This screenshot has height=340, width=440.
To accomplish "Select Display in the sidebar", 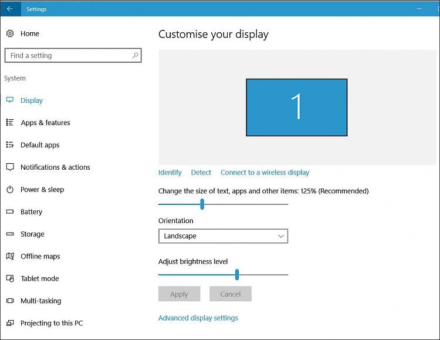I will [x=32, y=100].
